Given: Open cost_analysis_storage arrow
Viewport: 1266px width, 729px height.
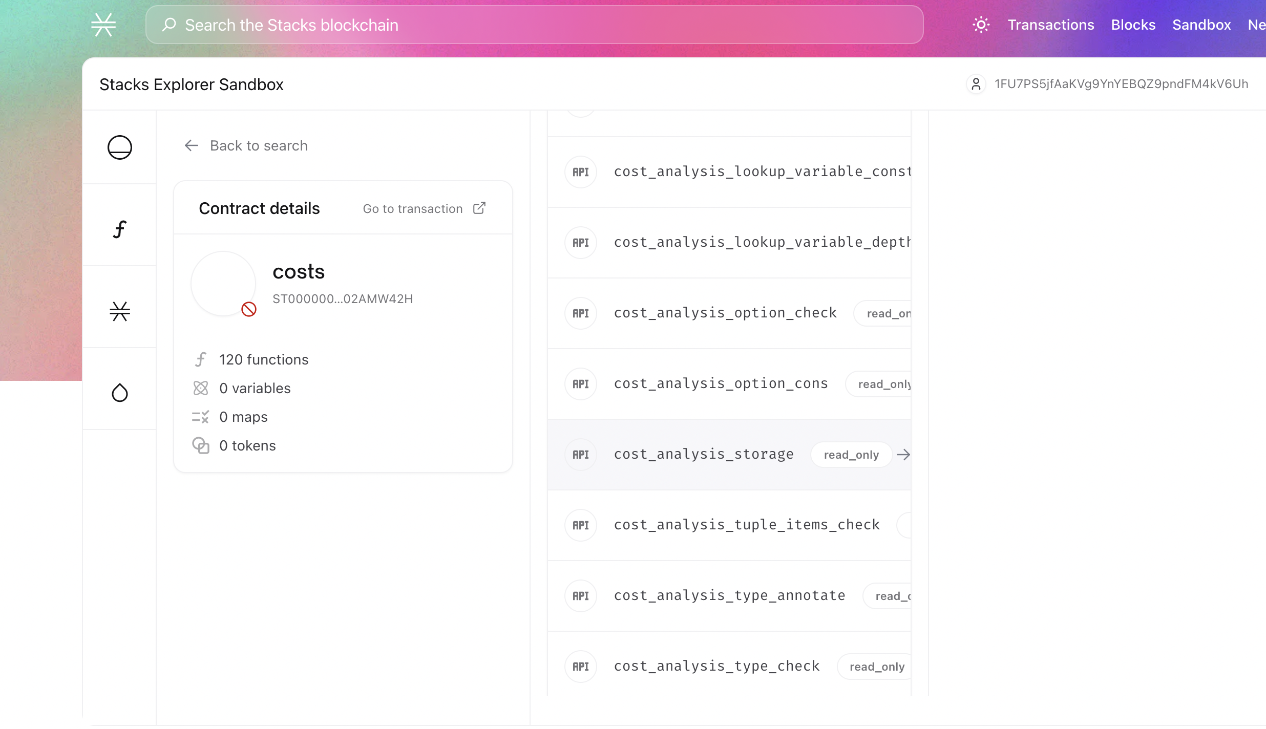Looking at the screenshot, I should 903,455.
